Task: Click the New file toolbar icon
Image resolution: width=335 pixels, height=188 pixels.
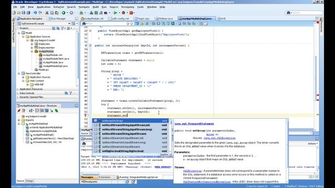Action: (14, 13)
